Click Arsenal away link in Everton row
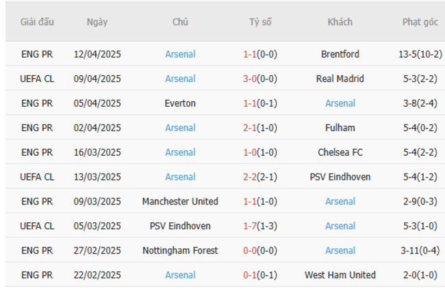 point(340,103)
